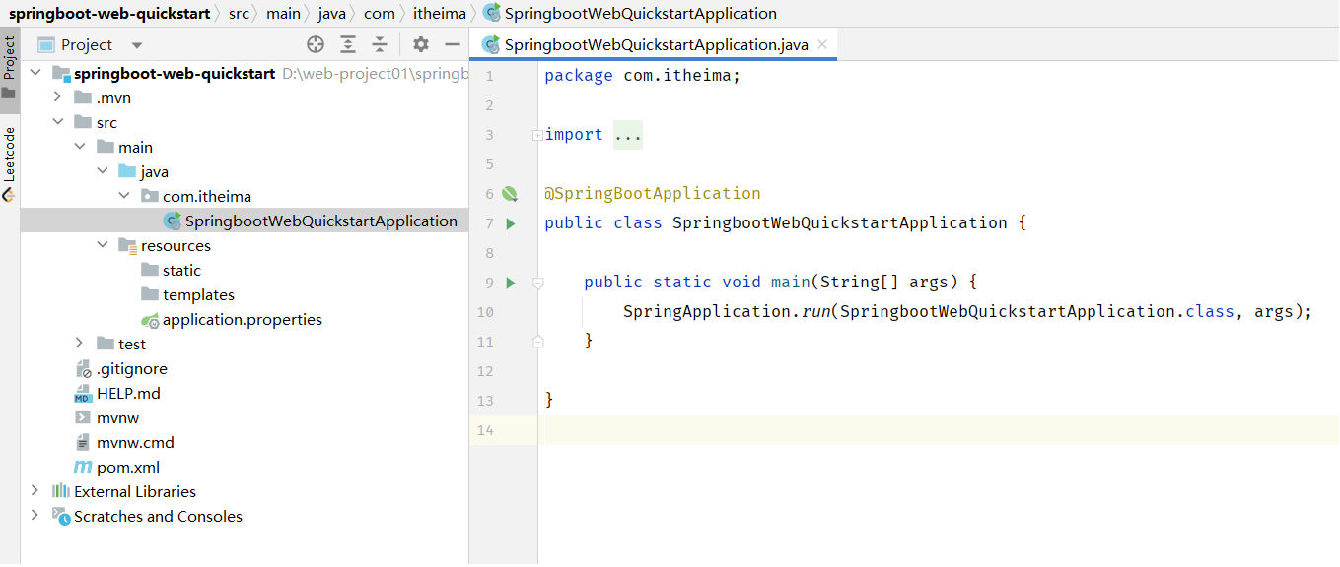Expand External Libraries node
Image resolution: width=1340 pixels, height=567 pixels.
(35, 491)
